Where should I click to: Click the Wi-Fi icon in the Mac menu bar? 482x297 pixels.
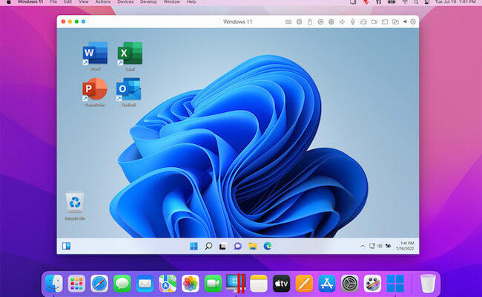pyautogui.click(x=405, y=1)
